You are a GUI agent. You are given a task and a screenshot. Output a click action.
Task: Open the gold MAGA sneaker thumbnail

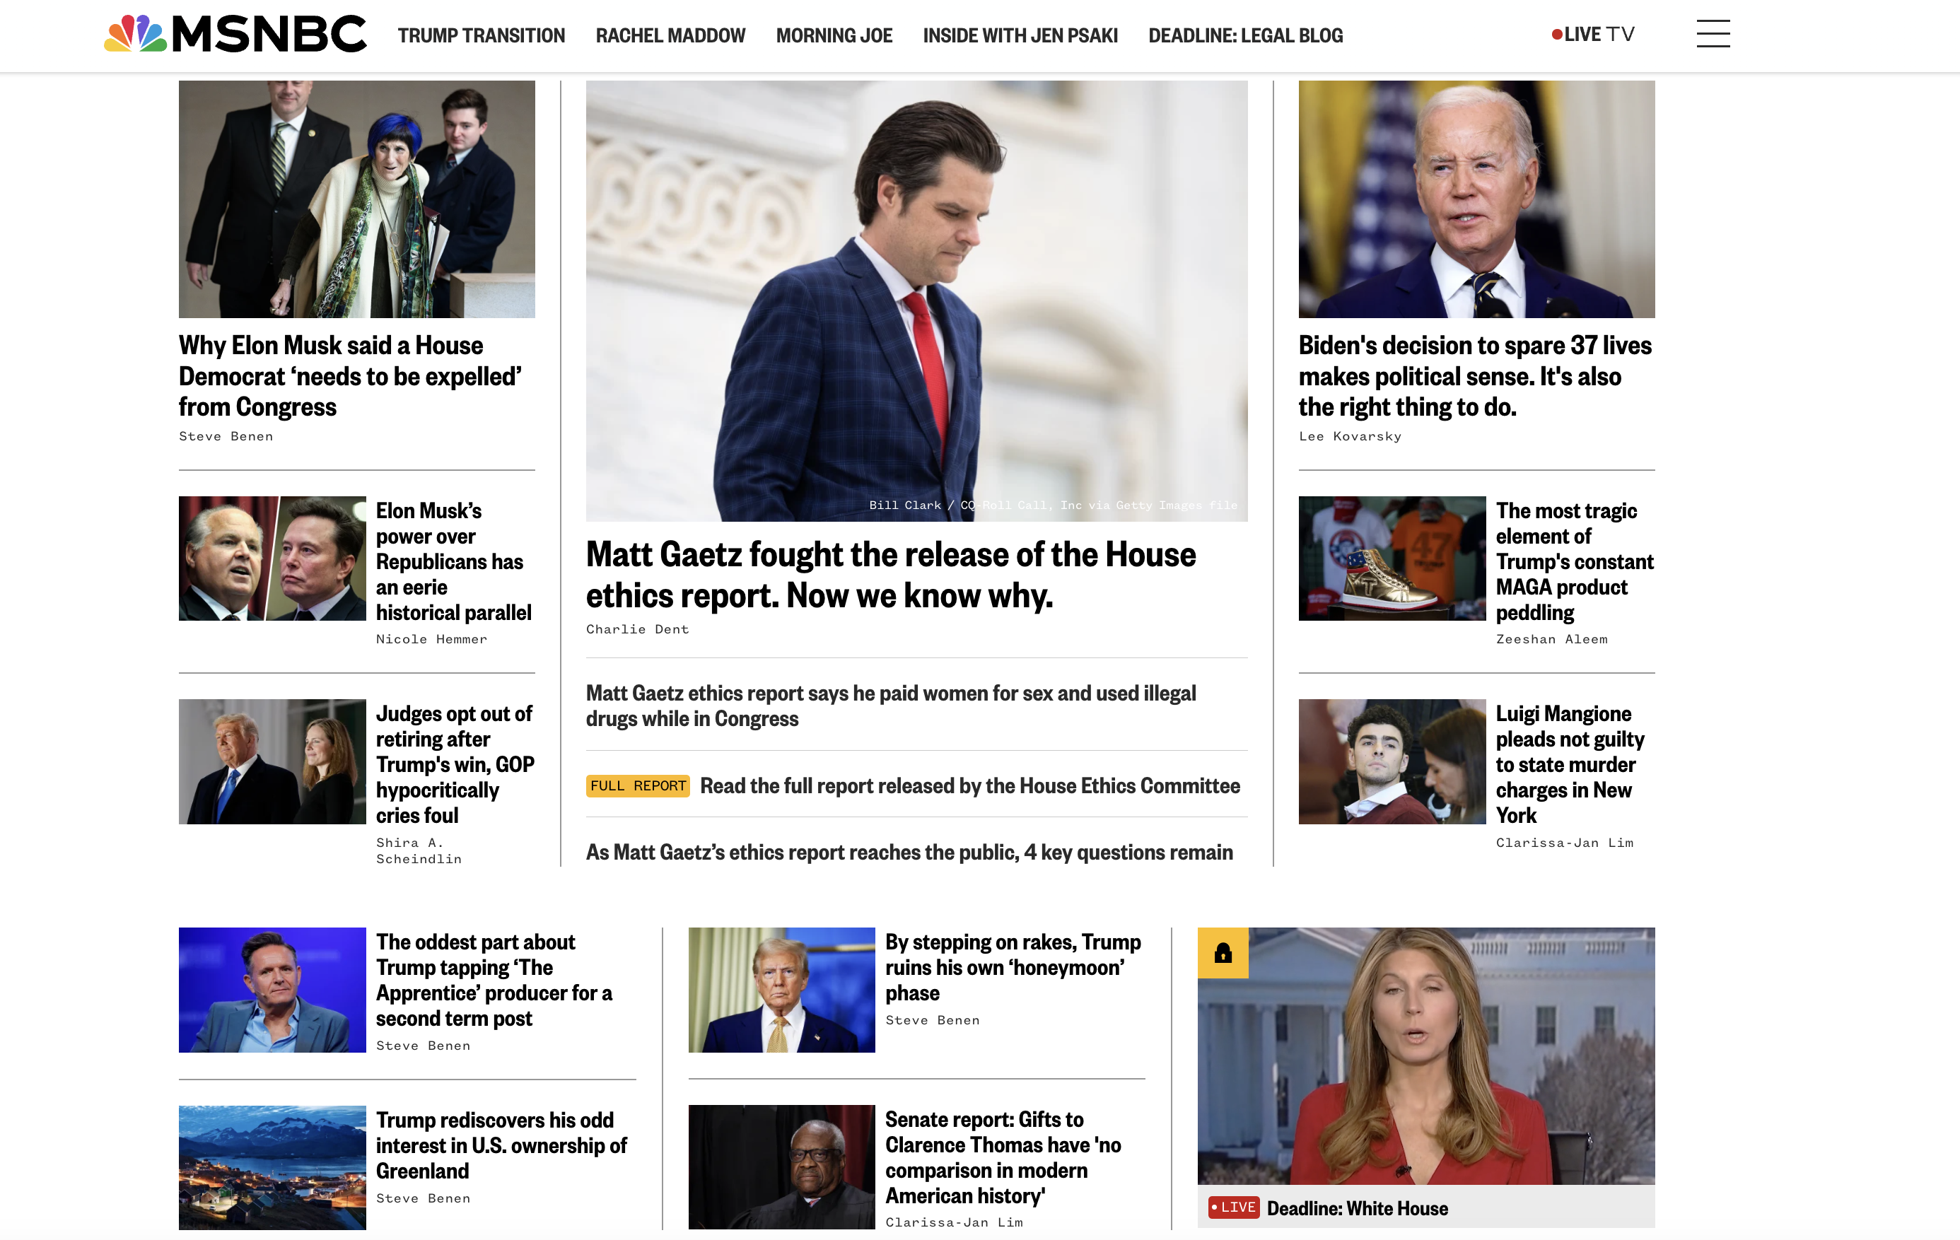(x=1392, y=558)
